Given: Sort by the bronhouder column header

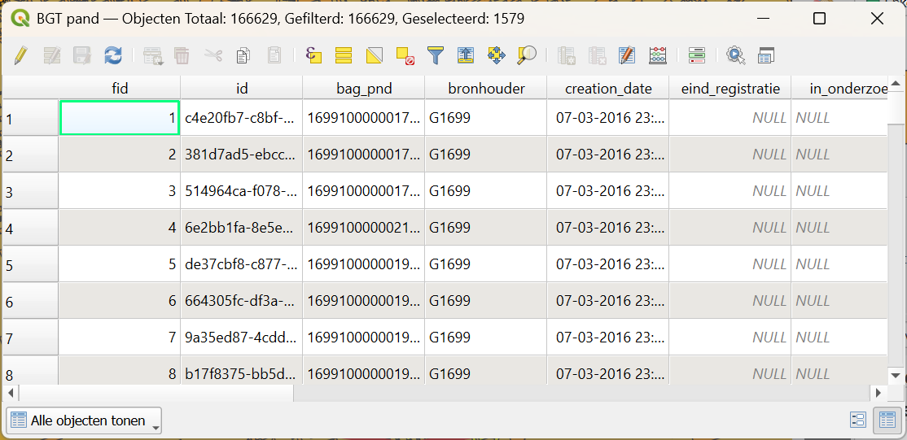Looking at the screenshot, I should point(486,88).
